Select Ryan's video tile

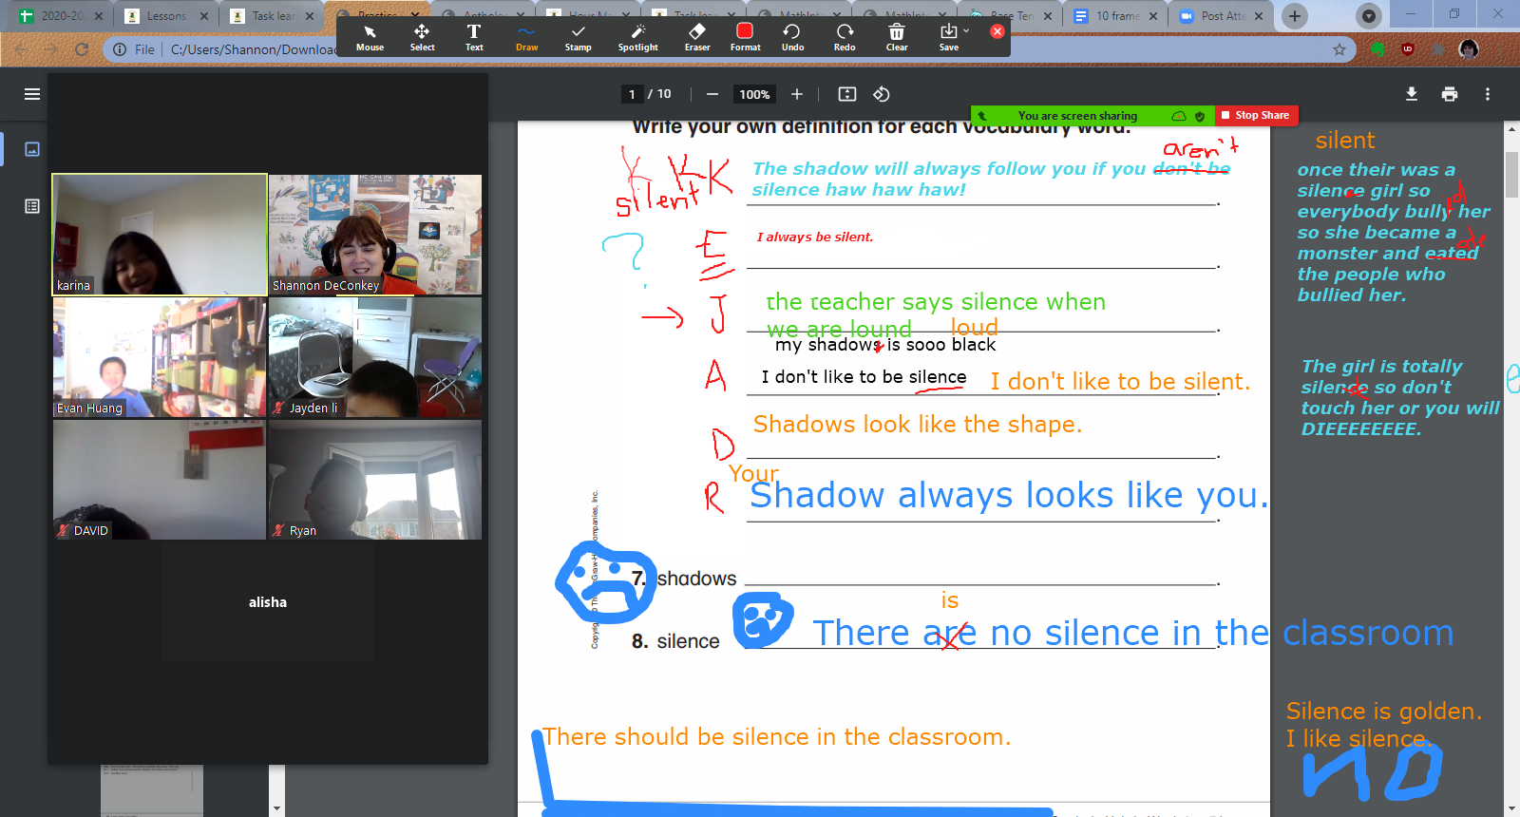click(x=375, y=480)
